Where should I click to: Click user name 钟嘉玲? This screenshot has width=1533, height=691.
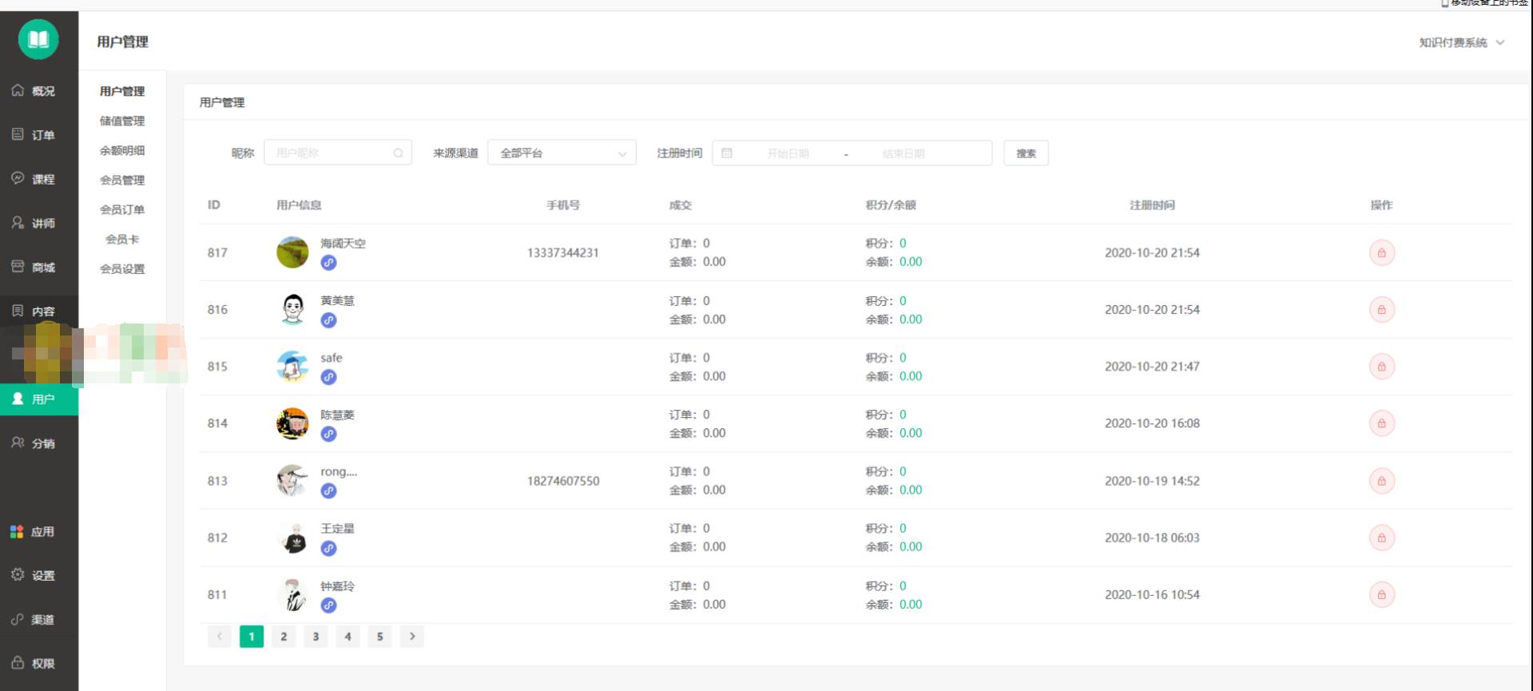[x=337, y=586]
